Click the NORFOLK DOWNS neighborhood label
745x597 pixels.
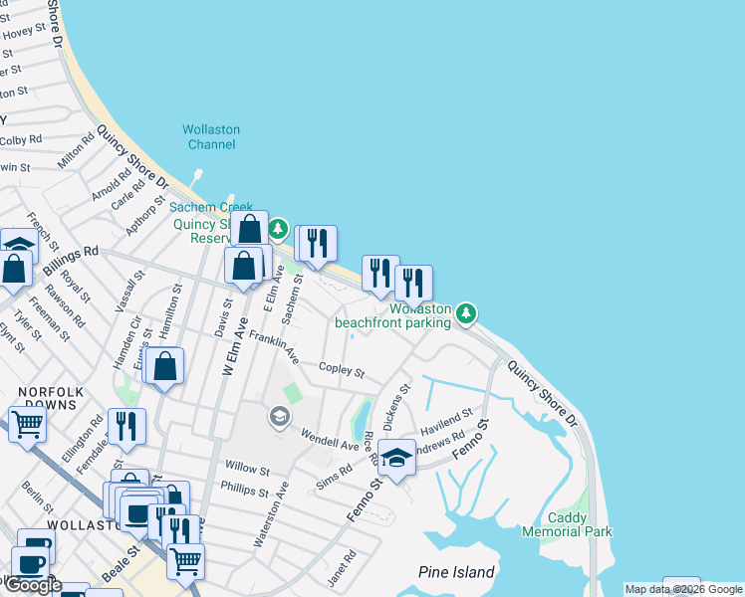(x=51, y=399)
